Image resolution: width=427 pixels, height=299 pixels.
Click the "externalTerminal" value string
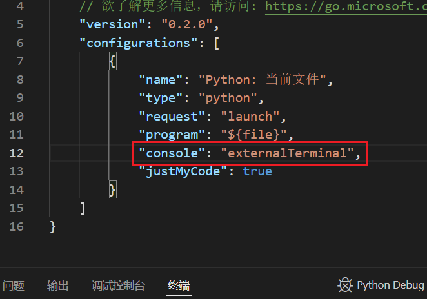(288, 153)
